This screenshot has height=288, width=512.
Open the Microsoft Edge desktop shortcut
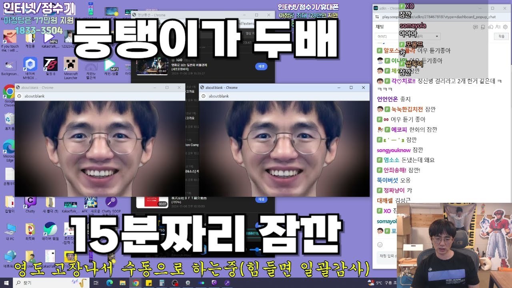pyautogui.click(x=10, y=151)
